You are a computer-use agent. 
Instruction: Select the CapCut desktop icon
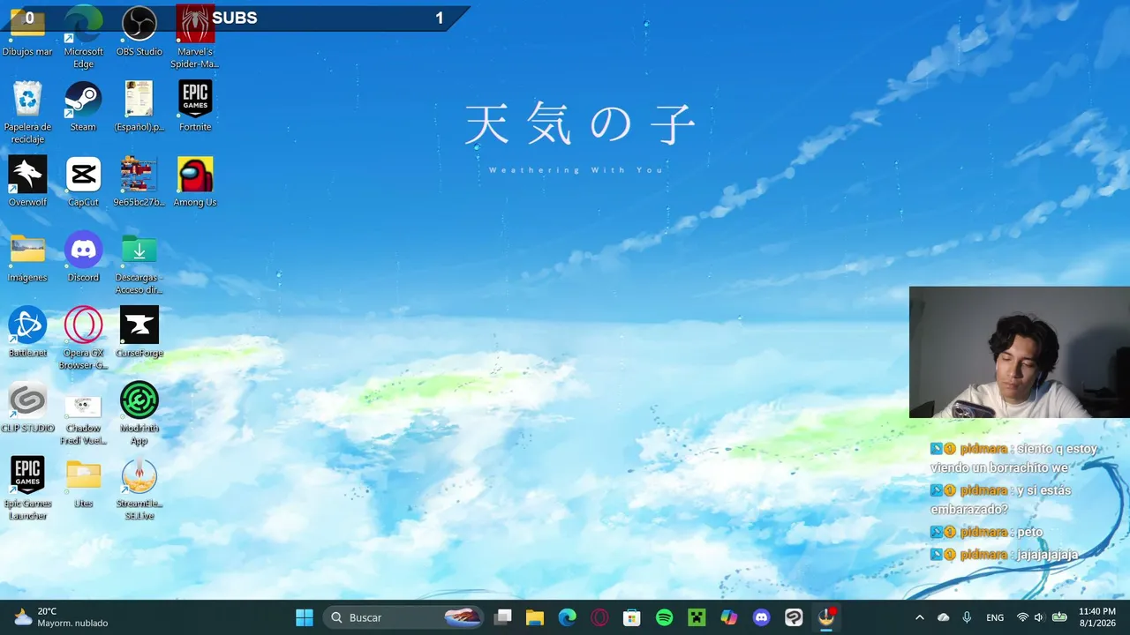pyautogui.click(x=83, y=182)
